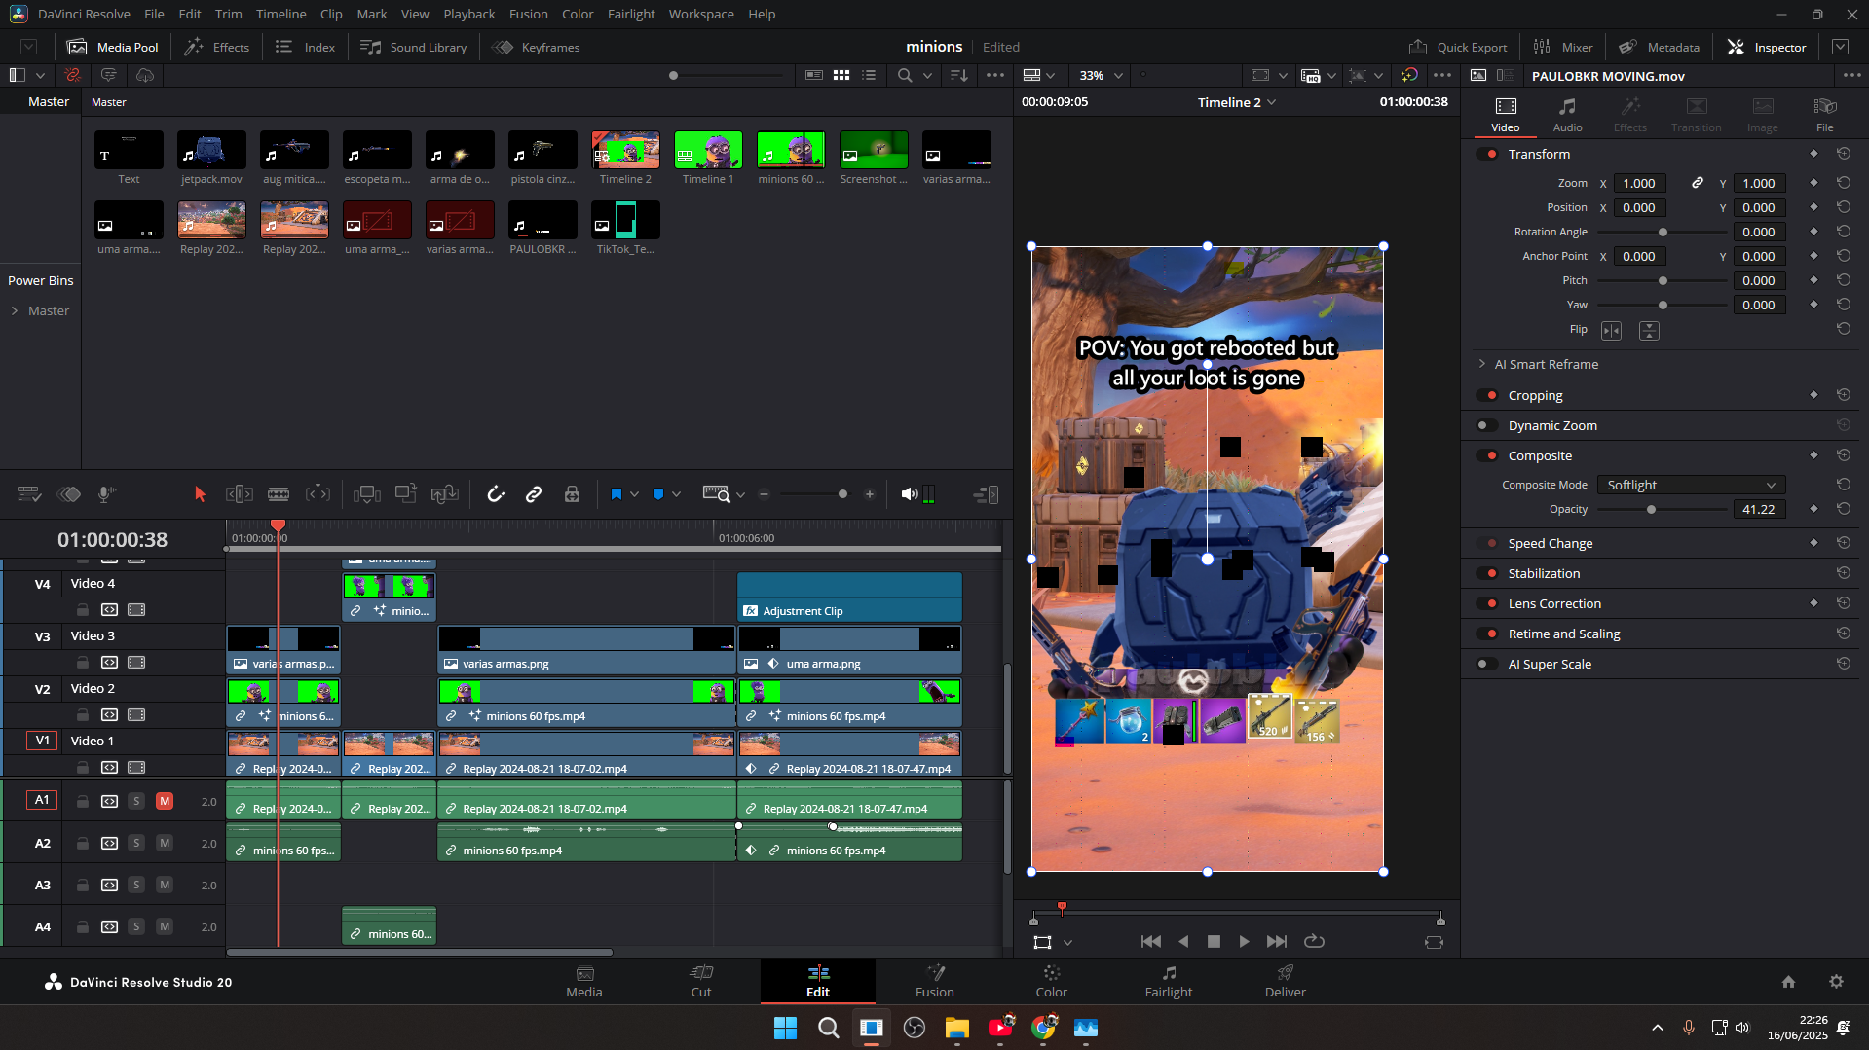This screenshot has width=1869, height=1050.
Task: Unmute audio track A1 with M button
Action: pyautogui.click(x=165, y=801)
